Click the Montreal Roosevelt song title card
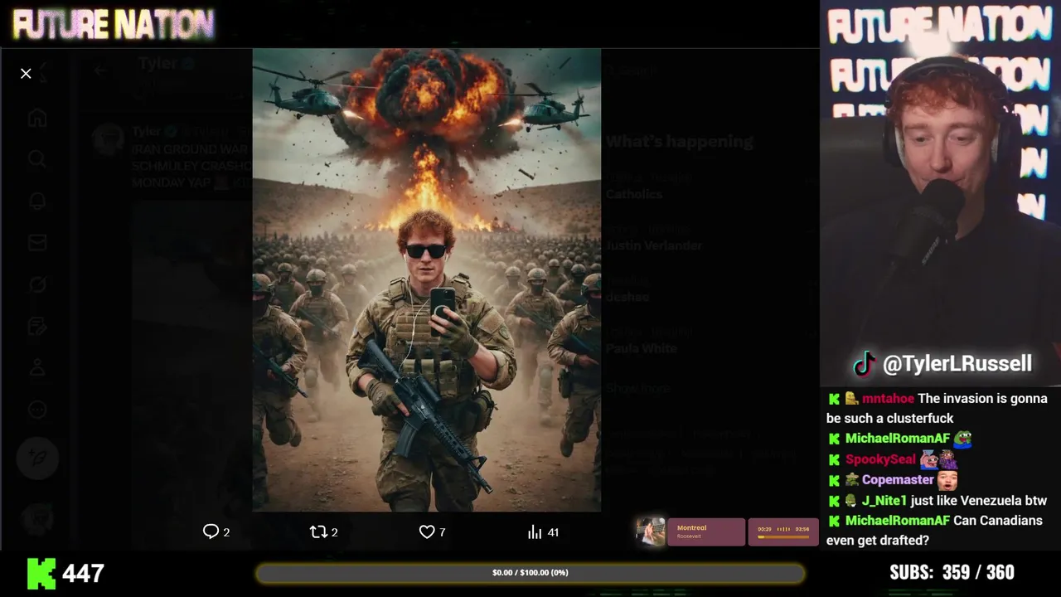Screen dimensions: 1061x597 (706, 531)
